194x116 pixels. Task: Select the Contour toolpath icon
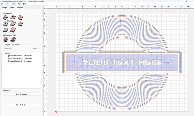pos(5,18)
